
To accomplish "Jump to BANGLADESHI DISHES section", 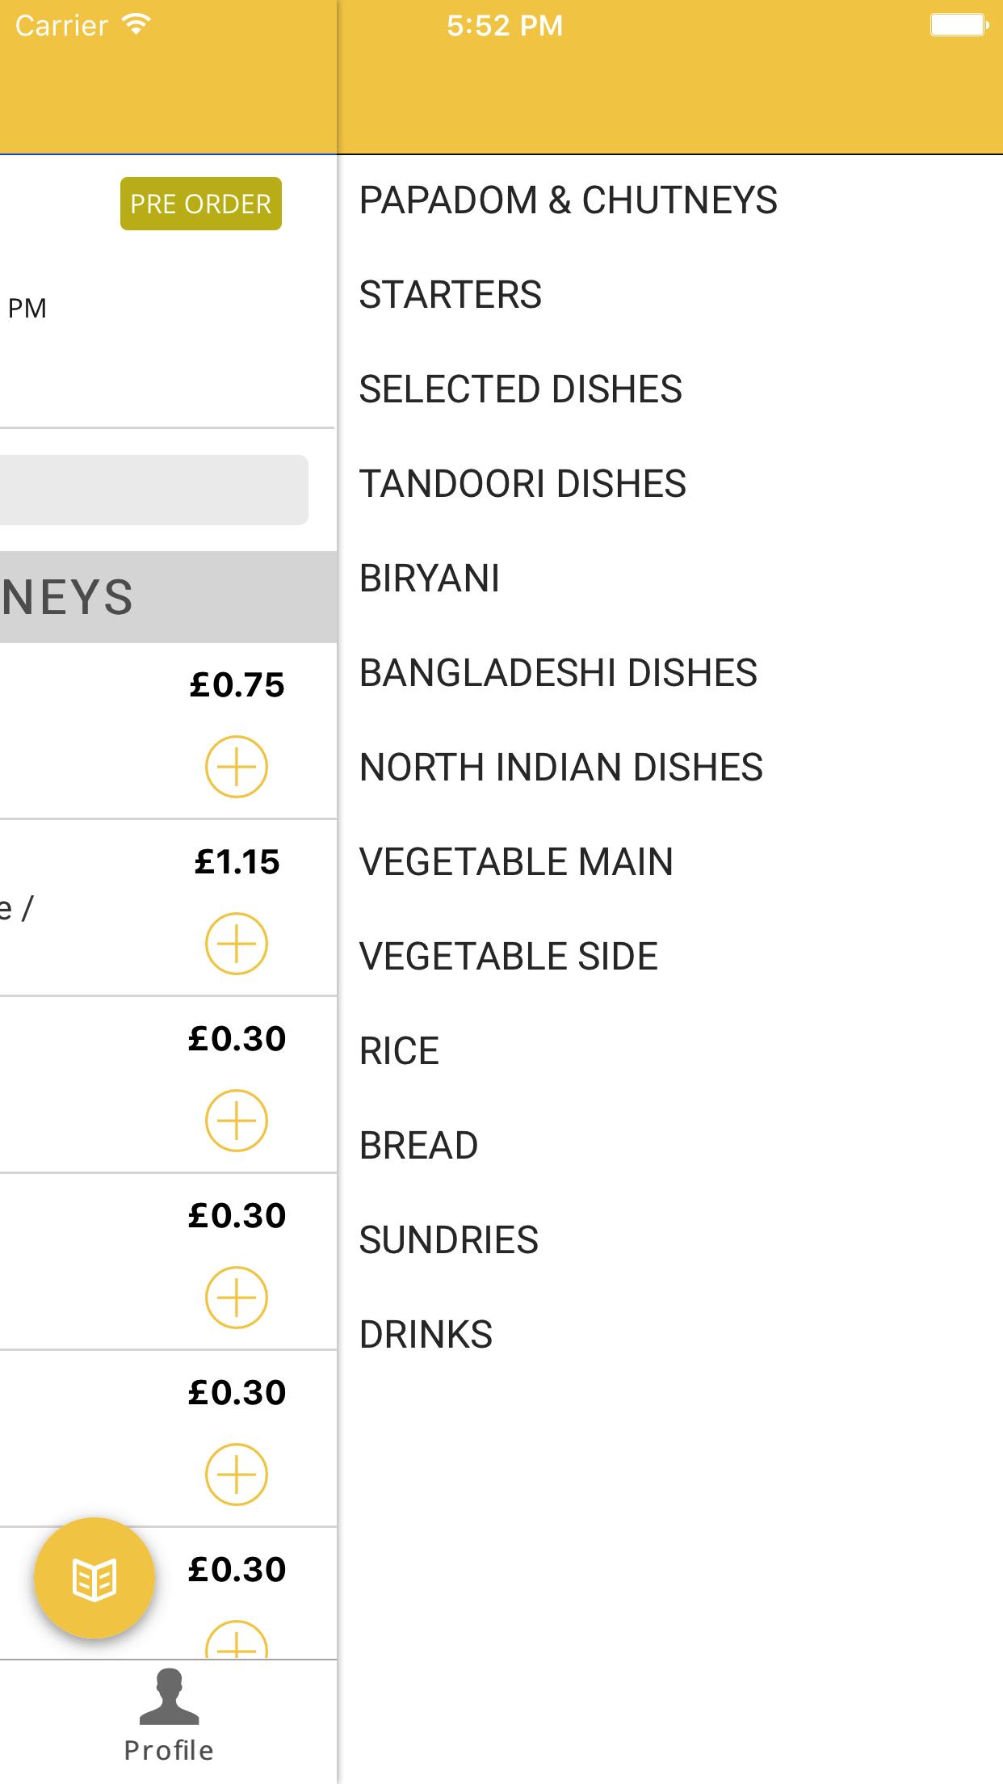I will [x=558, y=673].
